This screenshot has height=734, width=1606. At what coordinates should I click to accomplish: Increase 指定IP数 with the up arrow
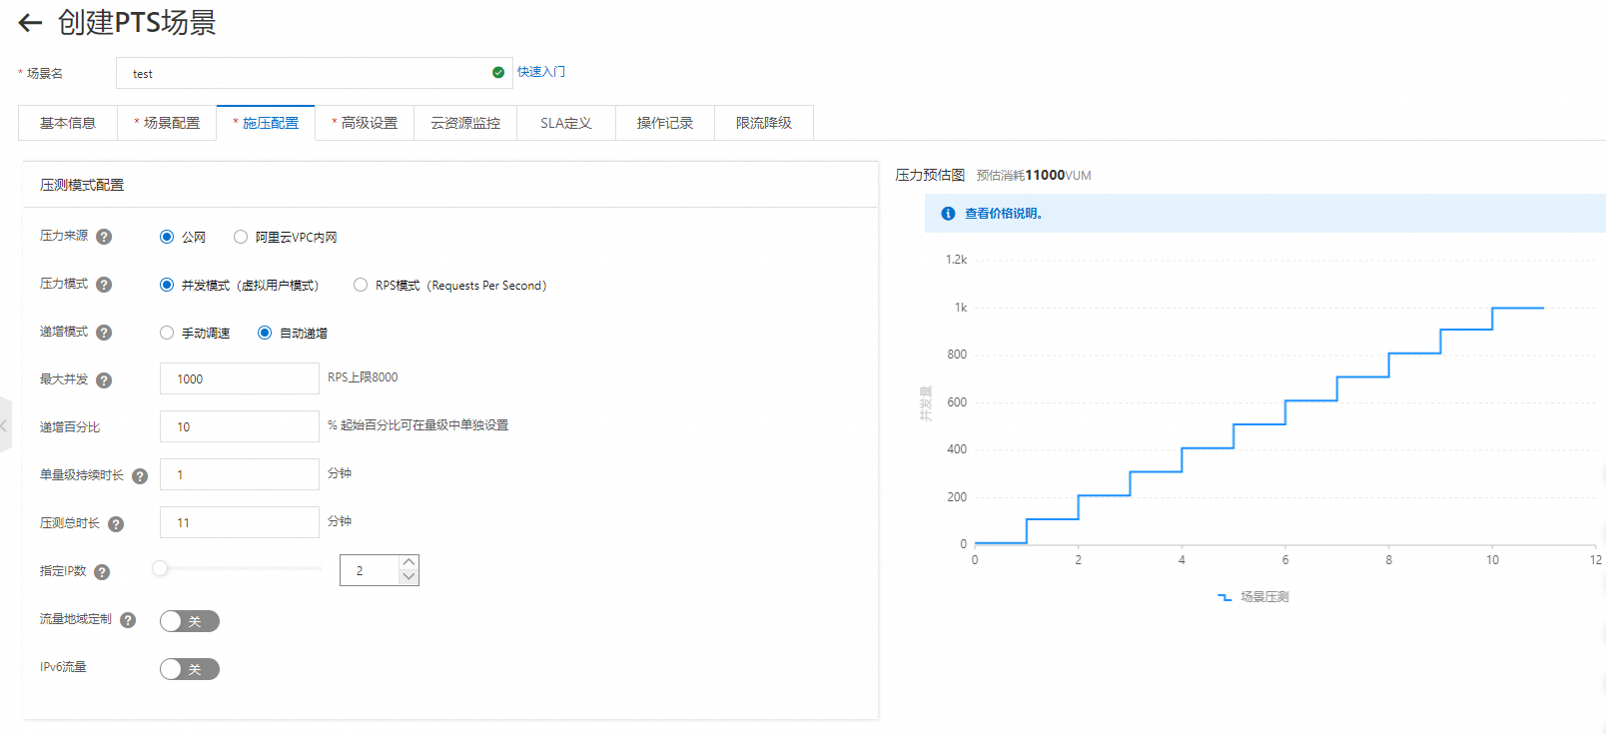[408, 562]
